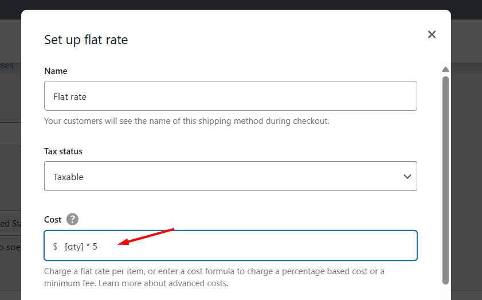Open Learn more about advanced costs
This screenshot has height=300, width=482.
coord(163,283)
